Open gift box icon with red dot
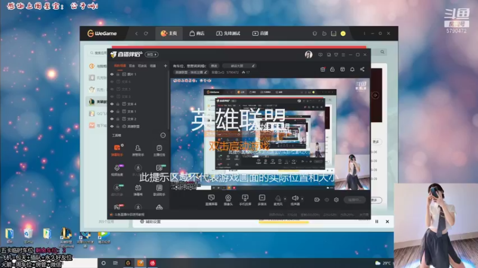Viewport: 478px width, 268px height. [x=323, y=69]
